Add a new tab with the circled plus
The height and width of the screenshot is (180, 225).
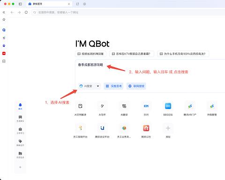point(84,4)
